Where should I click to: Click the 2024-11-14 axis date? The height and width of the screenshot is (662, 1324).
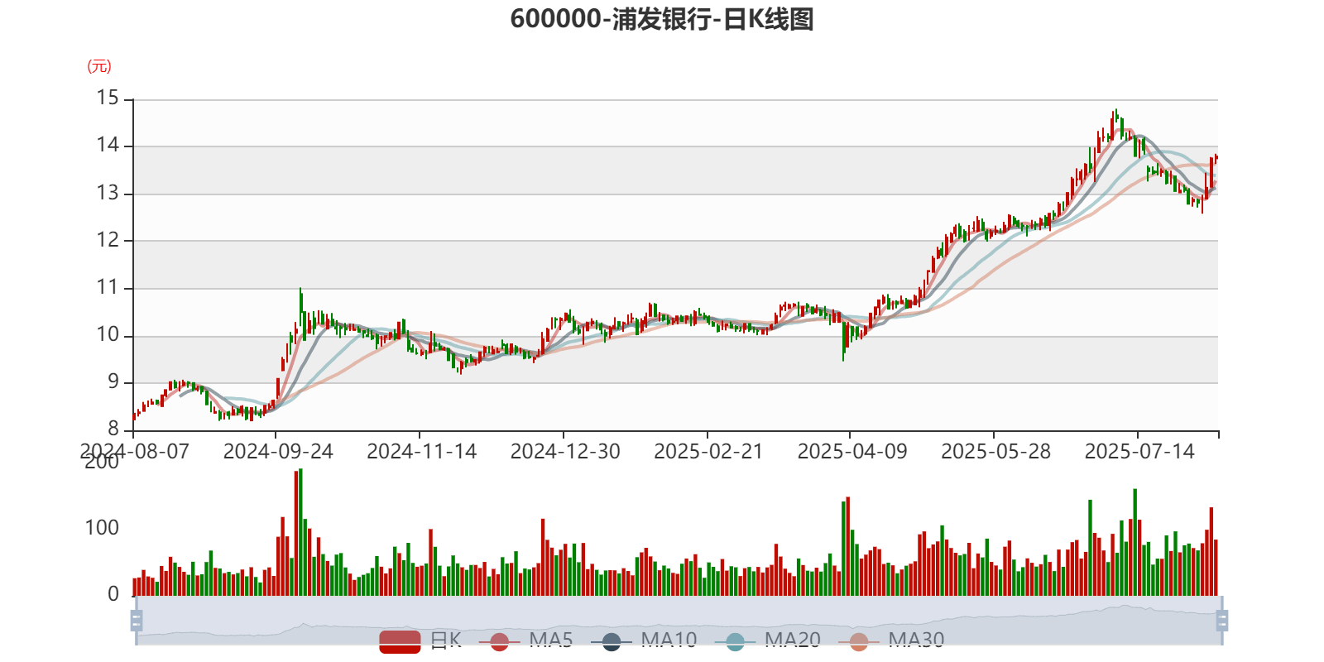(422, 451)
